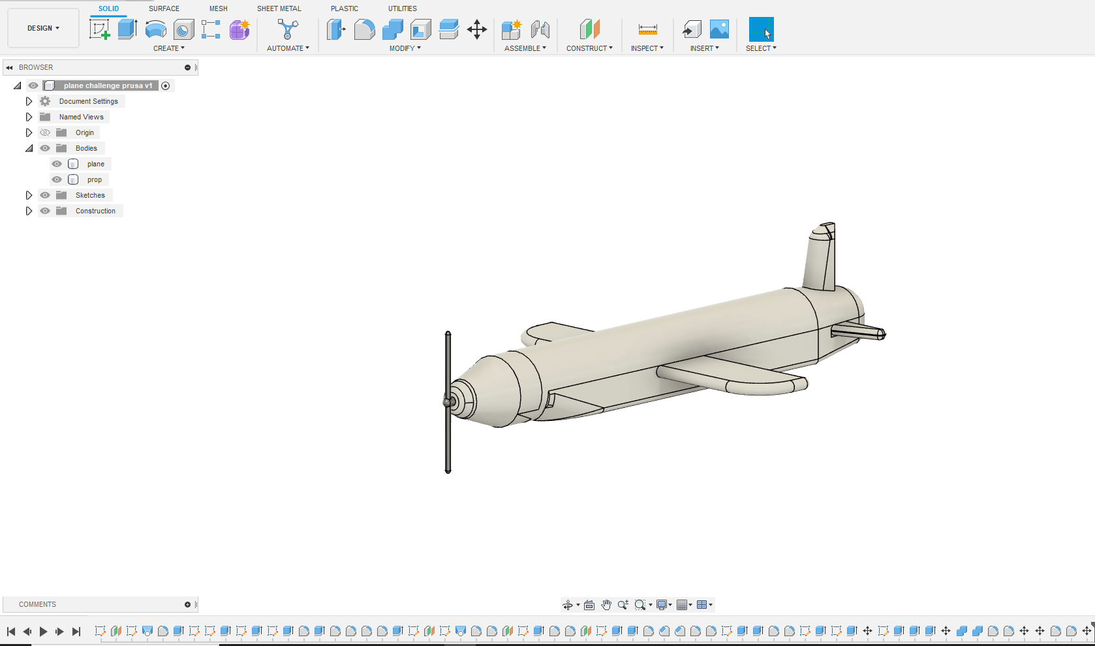Viewport: 1095px width, 646px height.
Task: Expand the Construction folder node
Action: (x=29, y=211)
